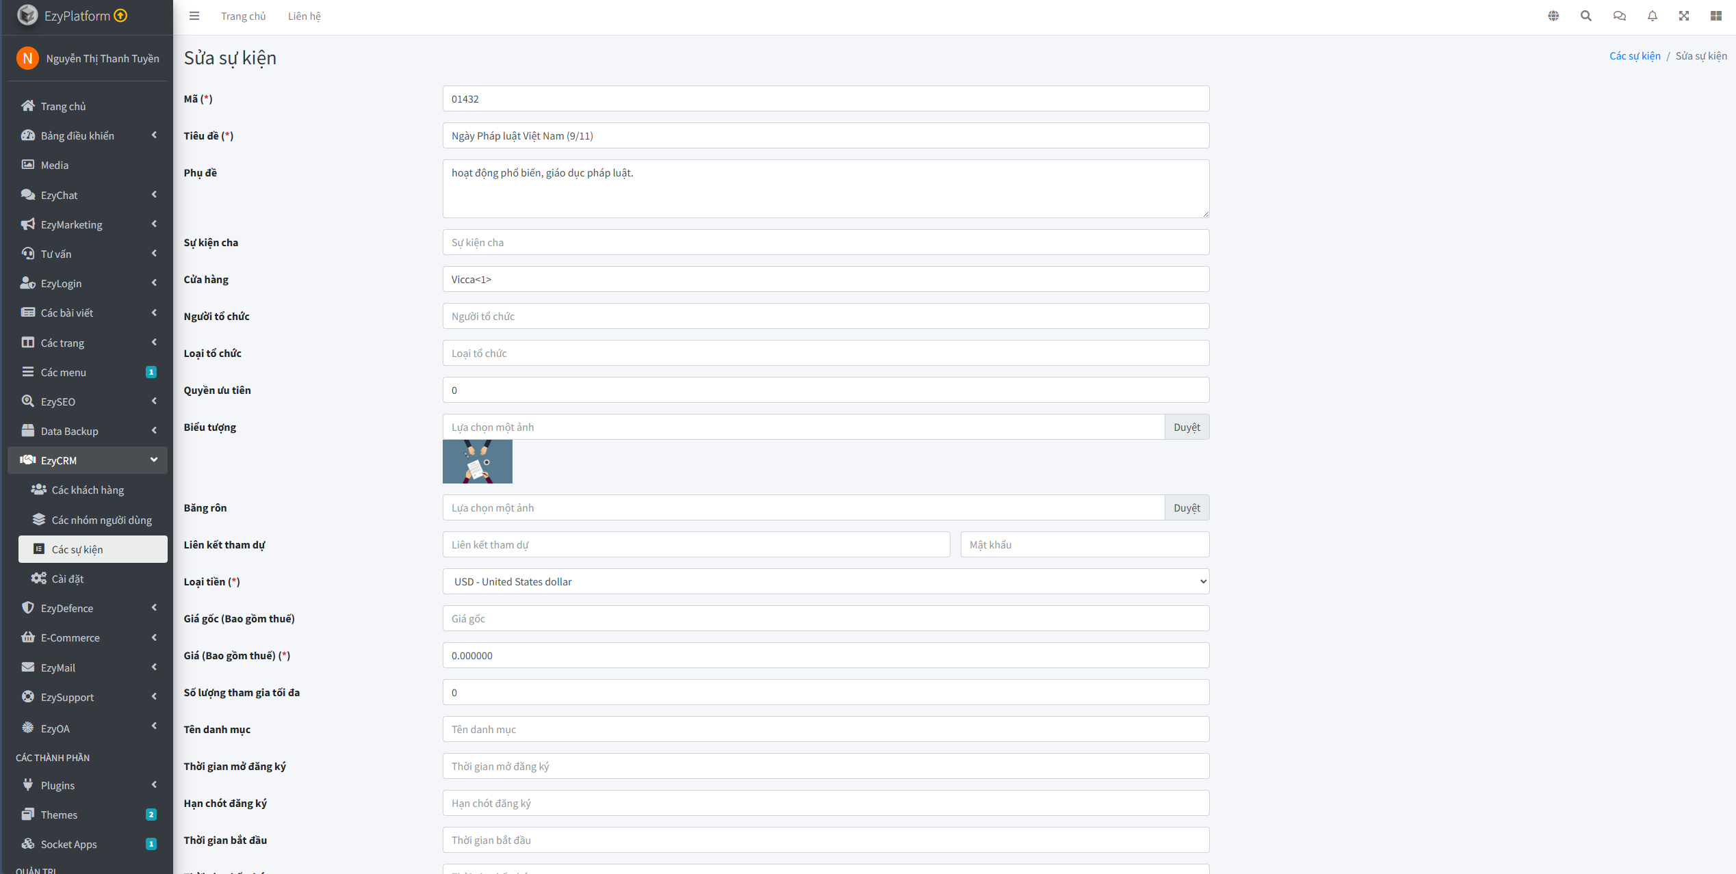This screenshot has width=1736, height=874.
Task: Click the search magnifier icon in the header
Action: (x=1585, y=16)
